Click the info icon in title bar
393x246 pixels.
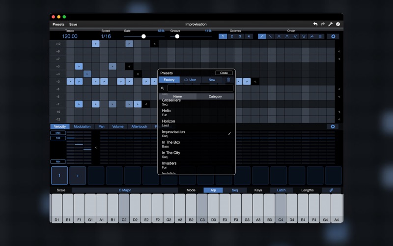[338, 24]
